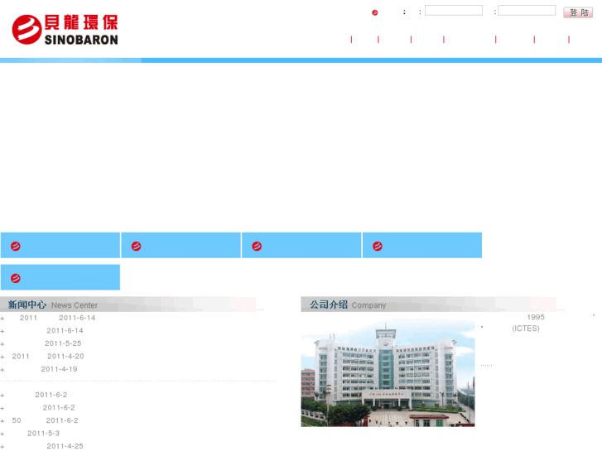Viewport: 602px width, 451px height.
Task: Click the (ICTES) text in company intro
Action: pyautogui.click(x=526, y=329)
